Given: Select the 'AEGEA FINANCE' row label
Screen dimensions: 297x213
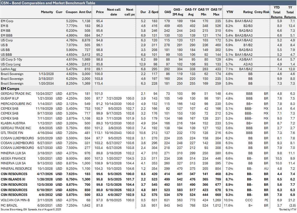Looking at the screenshot, I should 13,158.
